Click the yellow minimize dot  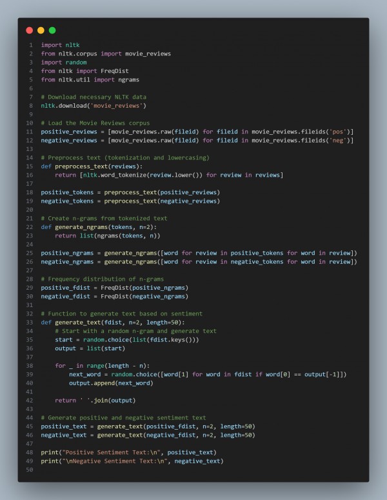(41, 30)
